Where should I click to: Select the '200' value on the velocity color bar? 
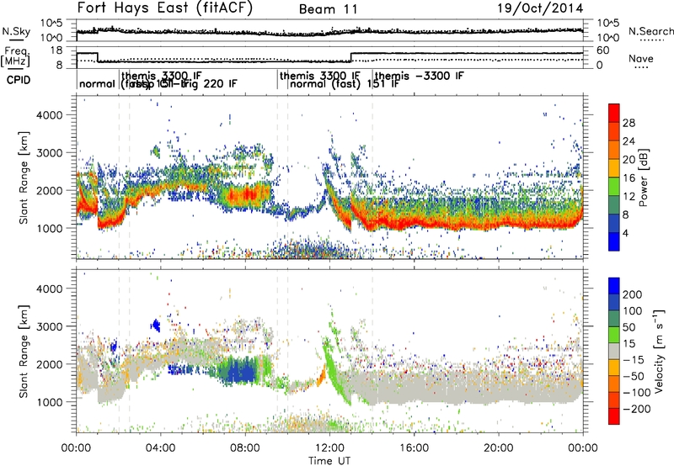633,294
